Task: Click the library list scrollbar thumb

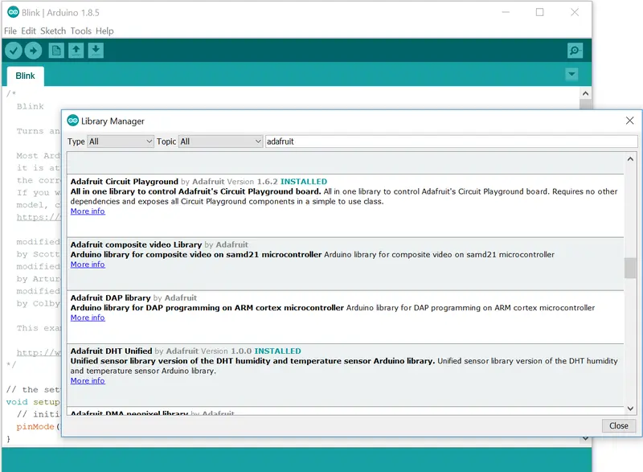Action: click(x=629, y=268)
